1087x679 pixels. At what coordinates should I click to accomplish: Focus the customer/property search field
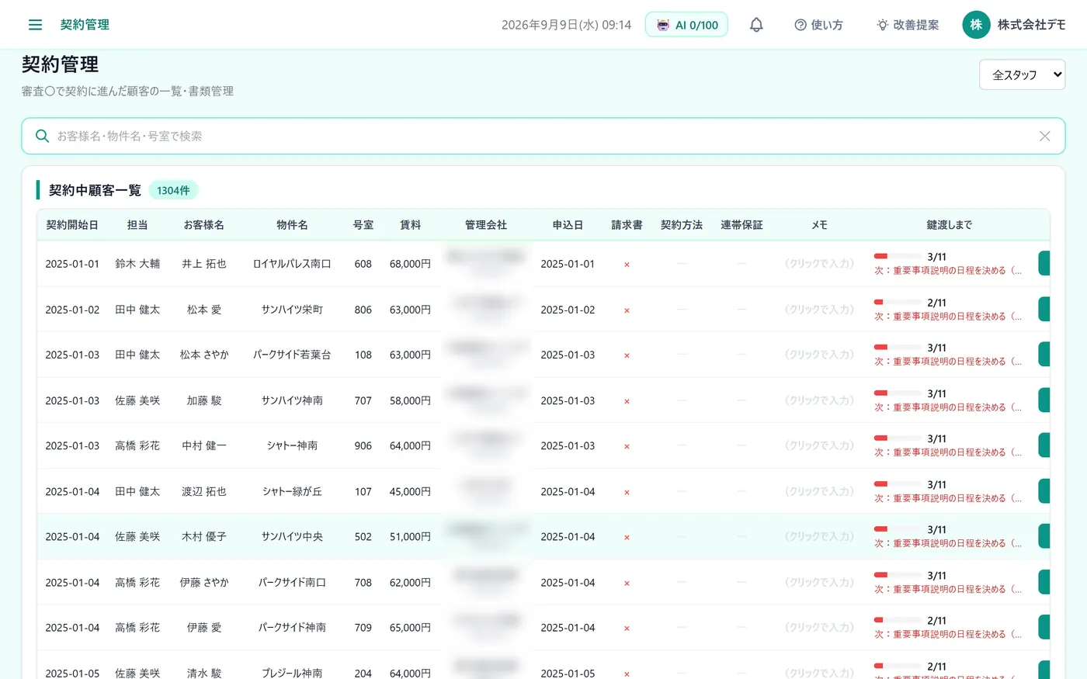pyautogui.click(x=543, y=136)
